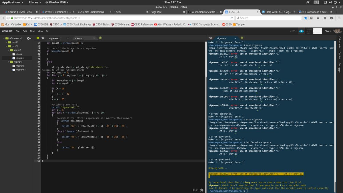
Task: Click the Share button
Action: (328, 31)
